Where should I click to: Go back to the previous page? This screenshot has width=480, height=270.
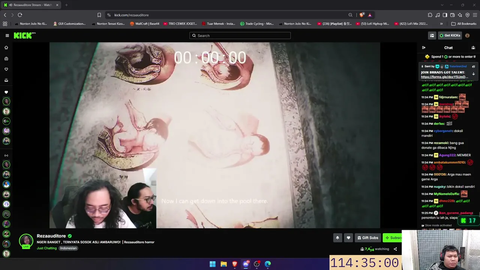[5, 15]
